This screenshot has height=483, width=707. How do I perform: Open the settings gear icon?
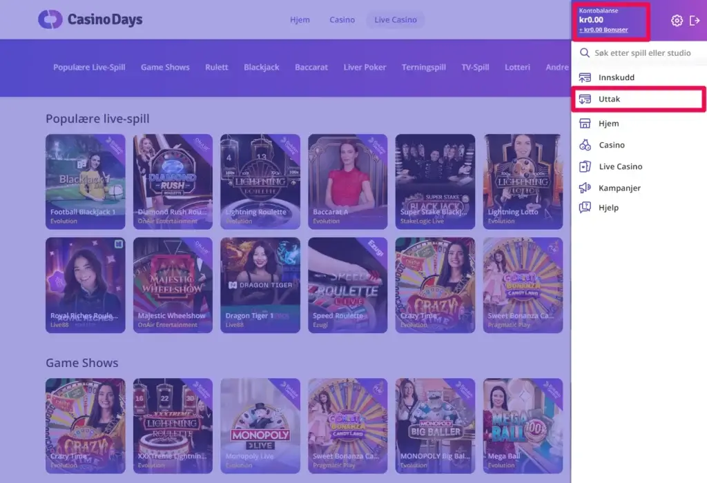coord(677,20)
